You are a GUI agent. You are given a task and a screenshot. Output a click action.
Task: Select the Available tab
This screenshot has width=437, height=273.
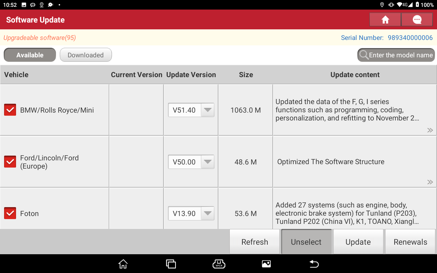(30, 55)
